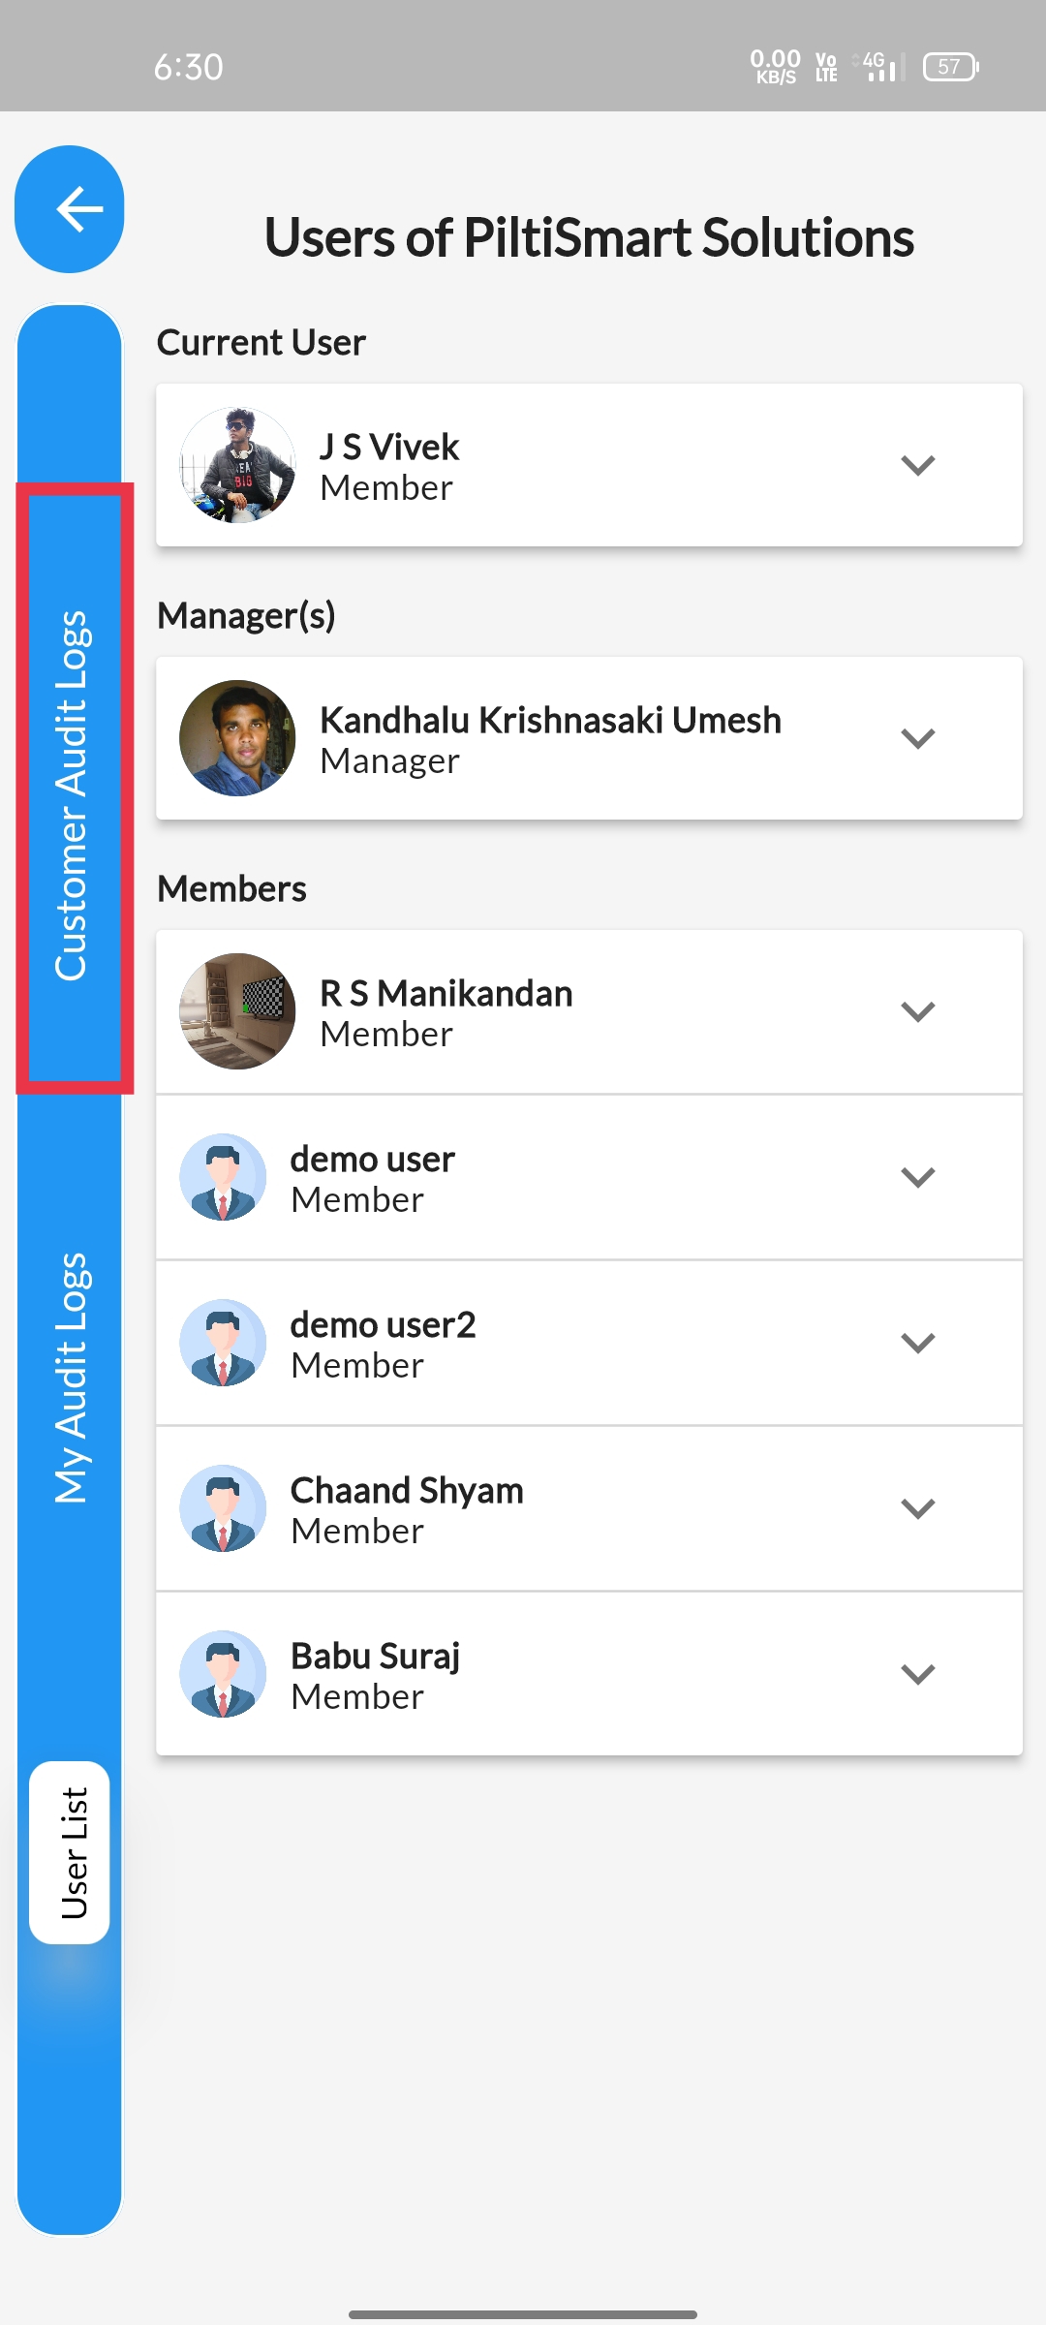Tap the battery indicator in the status bar
This screenshot has width=1046, height=2325.
pos(951,67)
